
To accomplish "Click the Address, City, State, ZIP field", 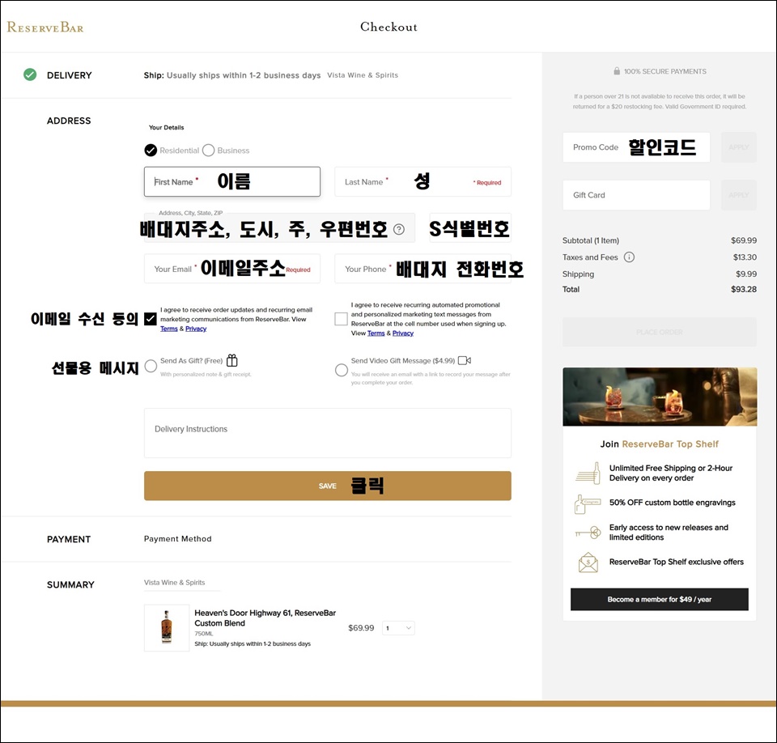I will 279,228.
